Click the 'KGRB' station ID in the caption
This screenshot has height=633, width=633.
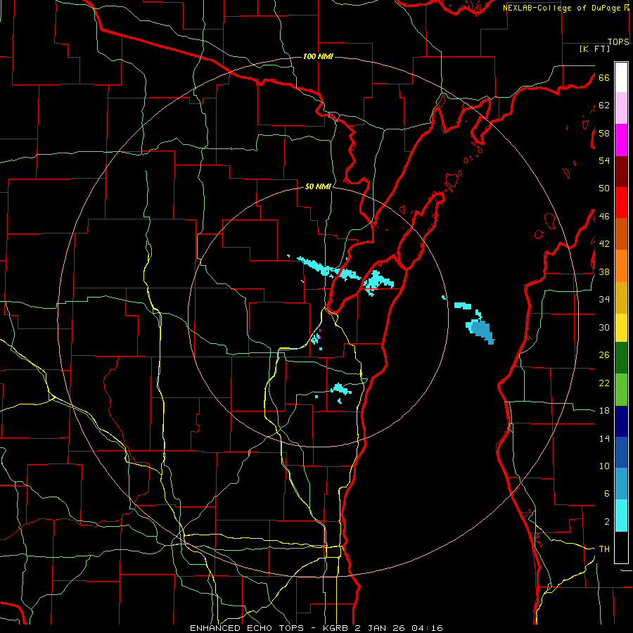tap(336, 628)
